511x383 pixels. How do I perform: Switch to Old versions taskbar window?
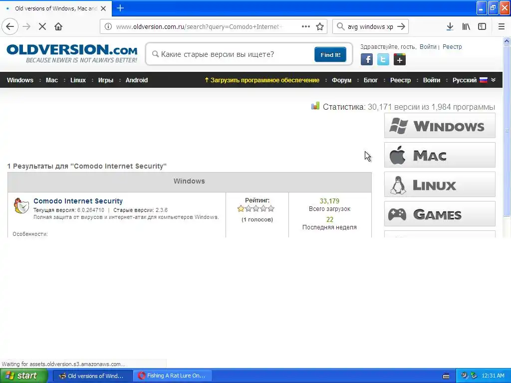point(92,376)
